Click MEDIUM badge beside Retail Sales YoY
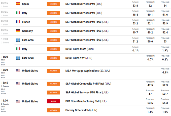Viewport: 171px width, 116px height. (x=53, y=58)
